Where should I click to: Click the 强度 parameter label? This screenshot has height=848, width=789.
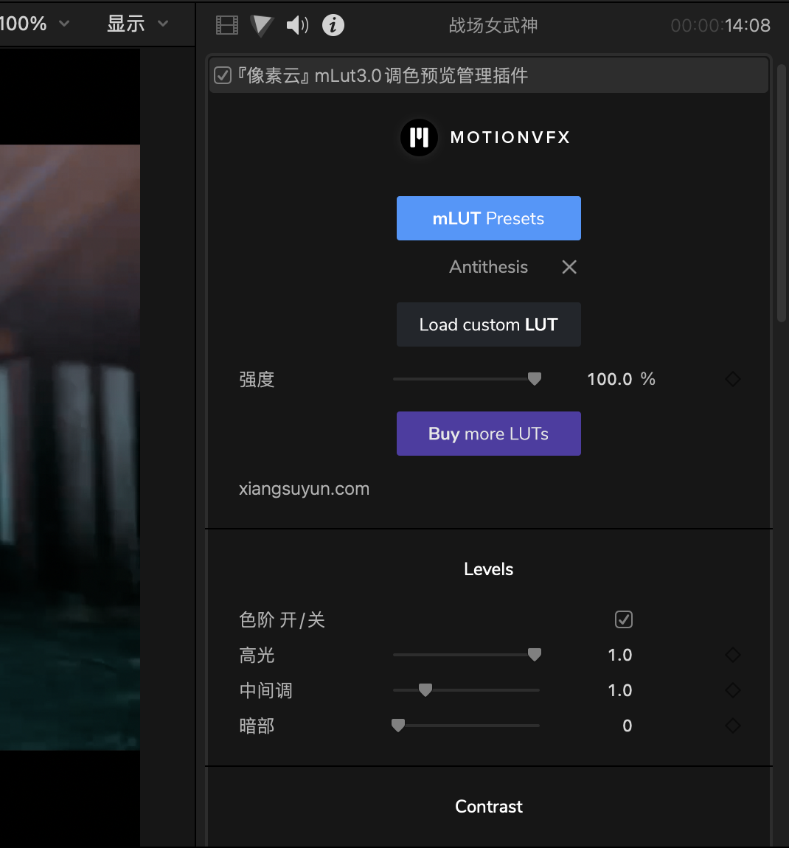click(x=257, y=379)
